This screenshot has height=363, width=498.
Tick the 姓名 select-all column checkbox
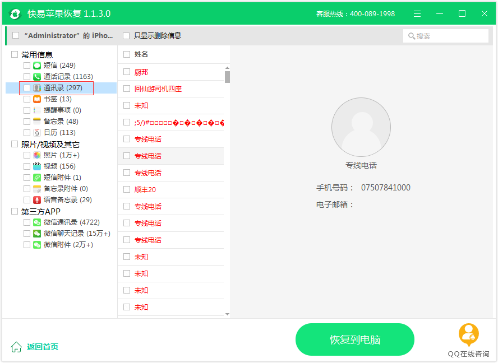(127, 54)
